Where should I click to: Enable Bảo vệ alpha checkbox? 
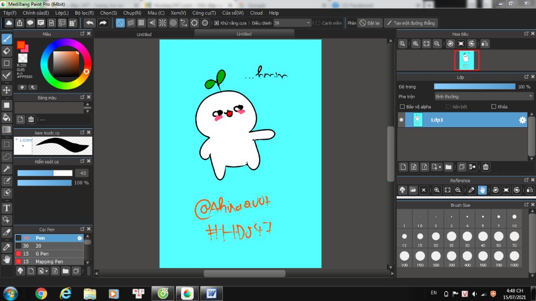[403, 107]
